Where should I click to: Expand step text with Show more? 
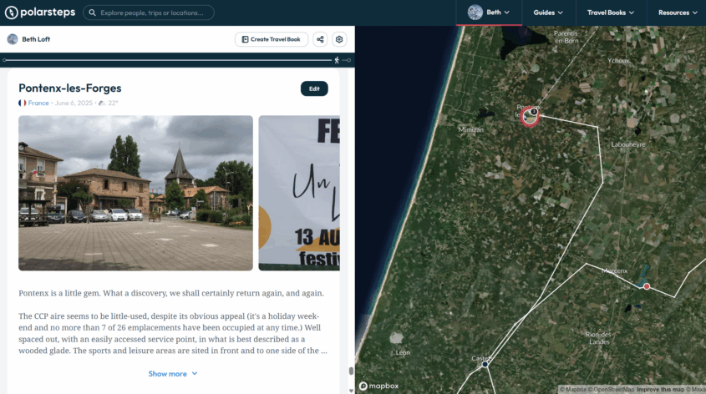pos(173,374)
